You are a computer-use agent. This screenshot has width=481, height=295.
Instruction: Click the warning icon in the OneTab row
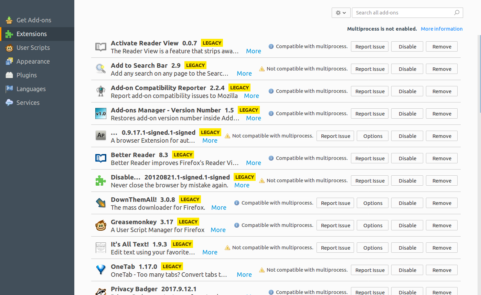tap(262, 270)
